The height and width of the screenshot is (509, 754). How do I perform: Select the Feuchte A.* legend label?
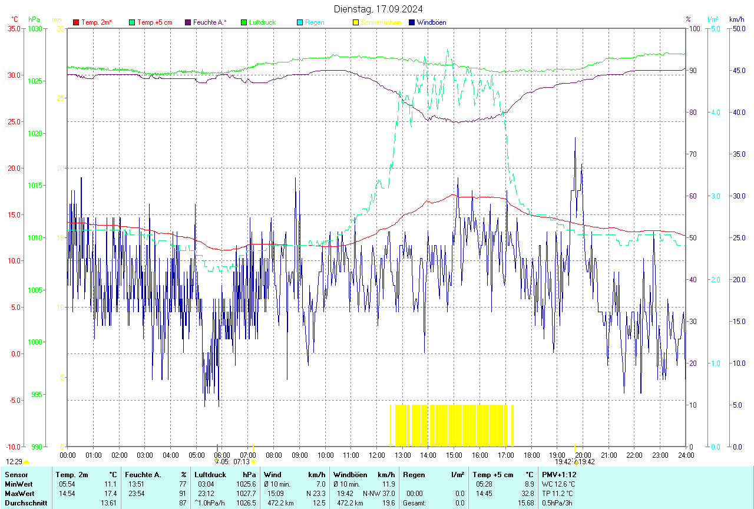[x=210, y=22]
